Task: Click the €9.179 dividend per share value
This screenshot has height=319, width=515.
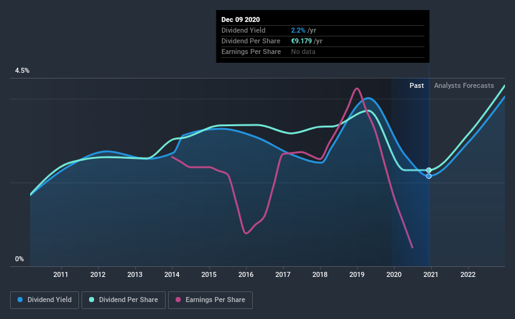Action: tap(301, 41)
